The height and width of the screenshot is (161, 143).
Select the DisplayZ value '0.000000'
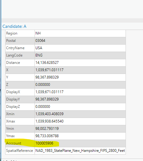[43, 107]
